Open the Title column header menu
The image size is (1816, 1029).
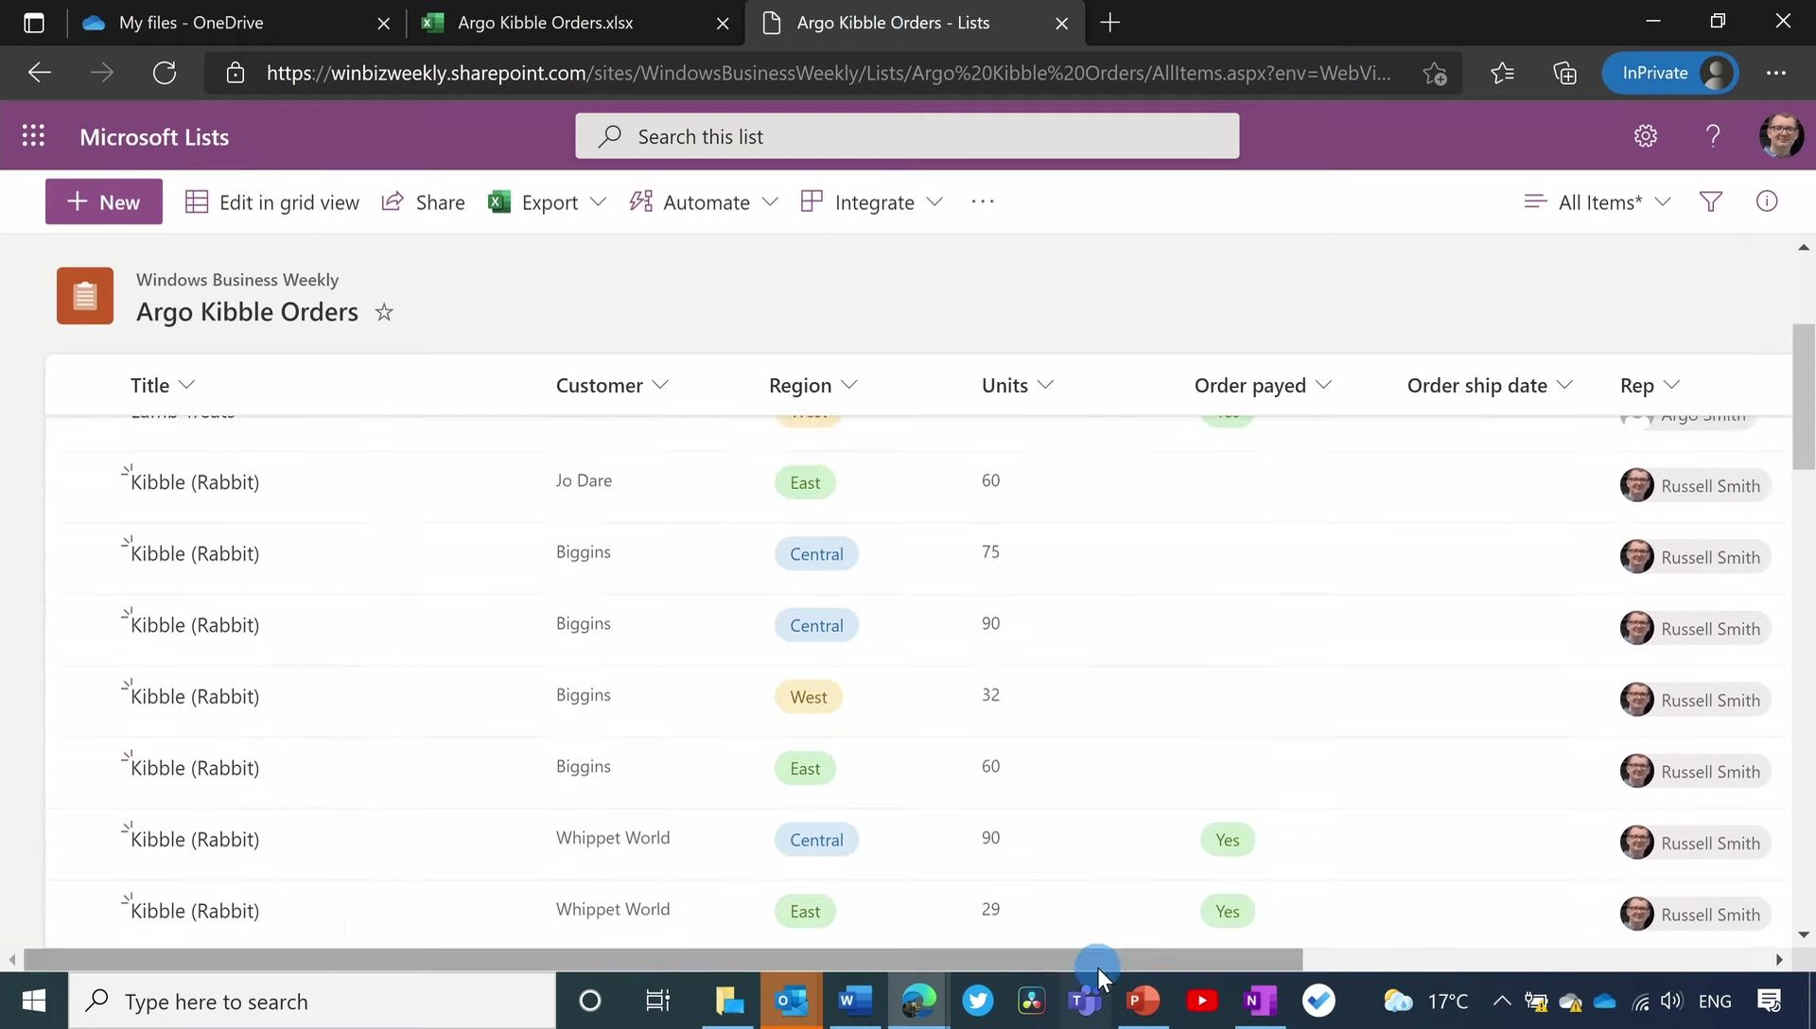(x=163, y=385)
